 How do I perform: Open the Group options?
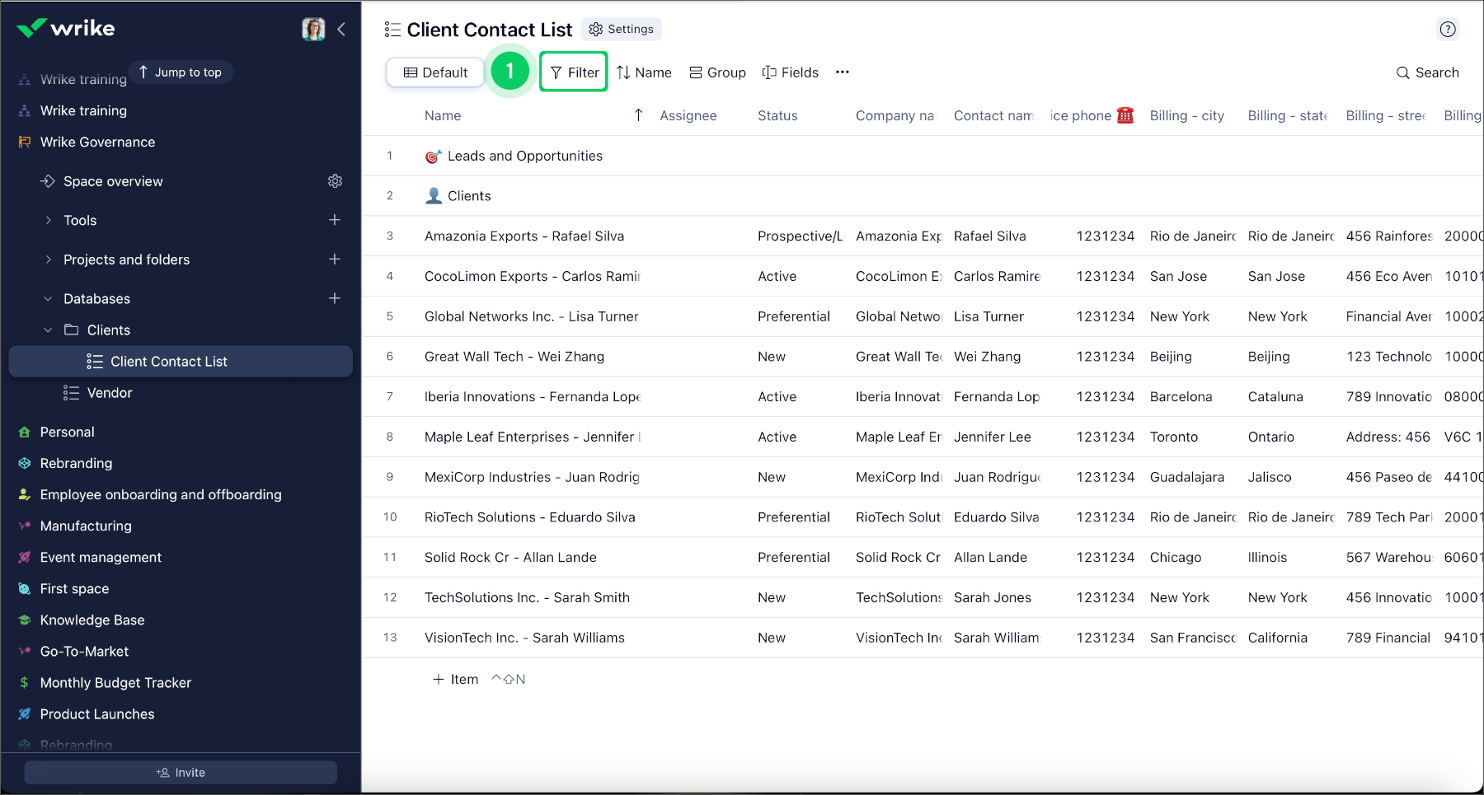[x=717, y=72]
